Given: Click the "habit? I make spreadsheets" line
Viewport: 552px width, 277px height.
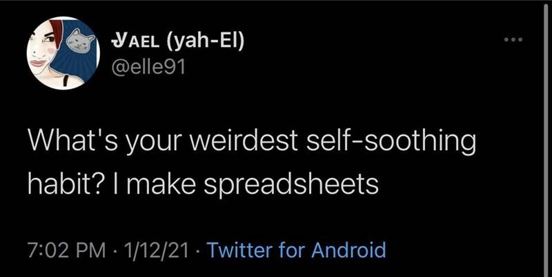Looking at the screenshot, I should click(x=203, y=184).
